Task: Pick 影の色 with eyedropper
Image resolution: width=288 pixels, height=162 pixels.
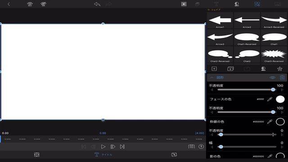Action: 270,156
